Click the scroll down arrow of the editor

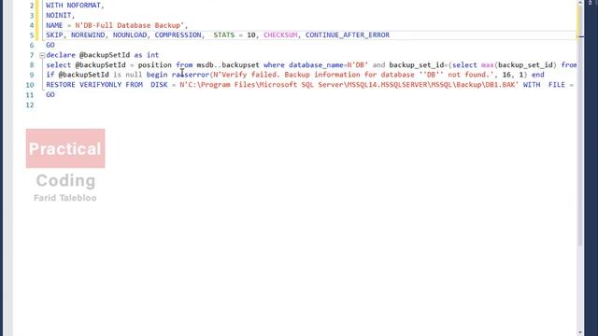point(580,332)
